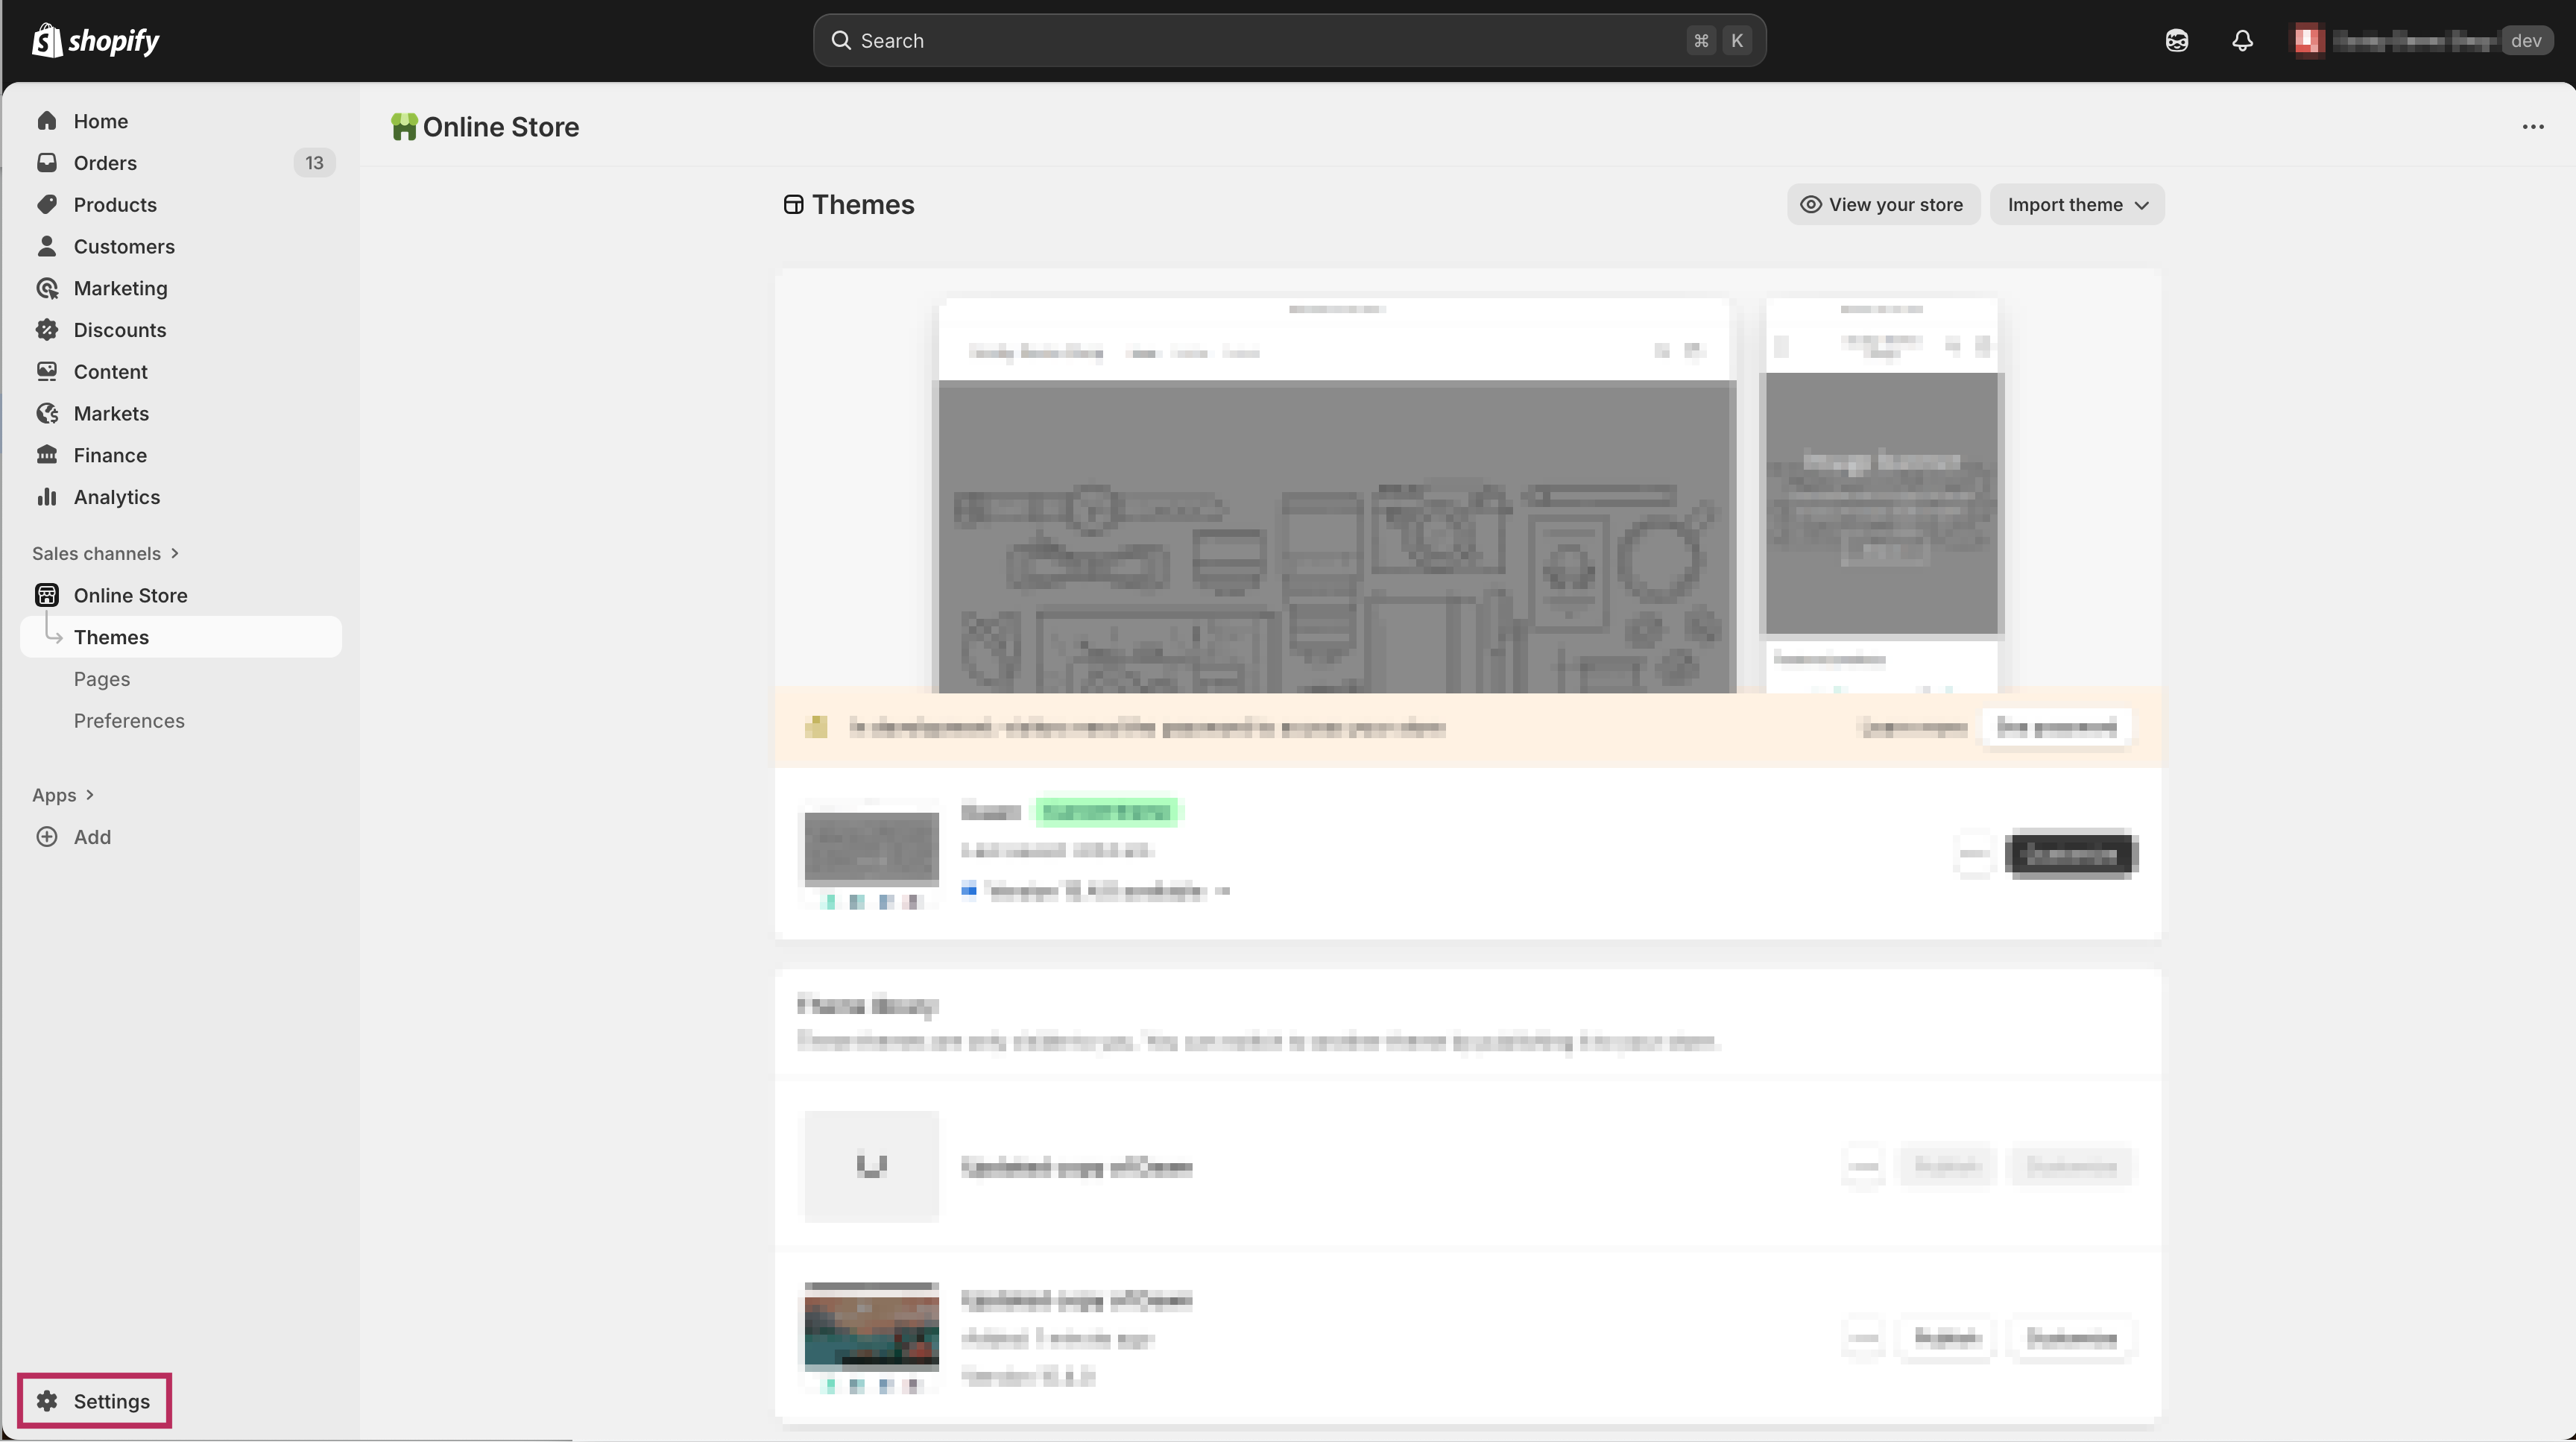This screenshot has width=2576, height=1442.
Task: Click the store account avatar
Action: click(2308, 41)
